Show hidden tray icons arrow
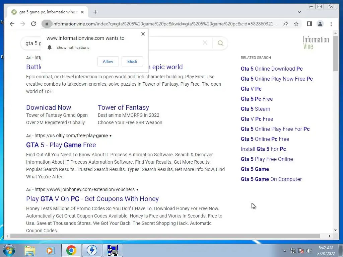The height and width of the screenshot is (257, 343). (x=285, y=251)
